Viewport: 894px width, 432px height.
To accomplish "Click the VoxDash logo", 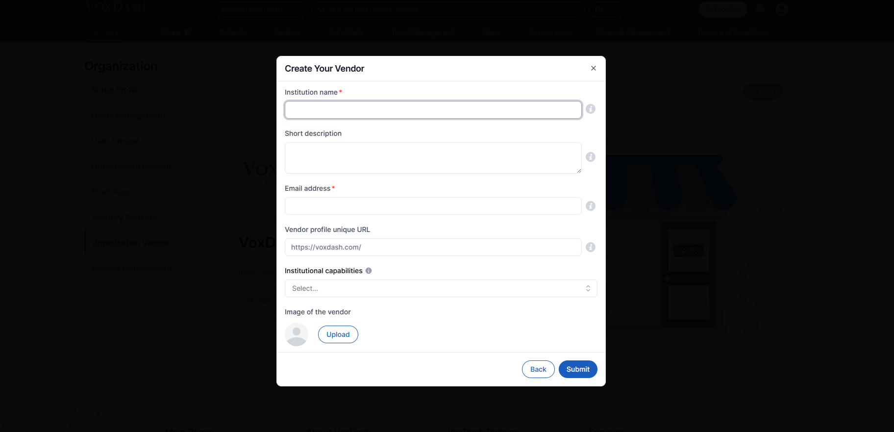I will pyautogui.click(x=115, y=8).
